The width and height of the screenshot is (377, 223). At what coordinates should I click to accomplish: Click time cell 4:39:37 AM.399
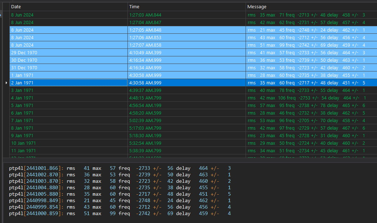(x=187, y=90)
